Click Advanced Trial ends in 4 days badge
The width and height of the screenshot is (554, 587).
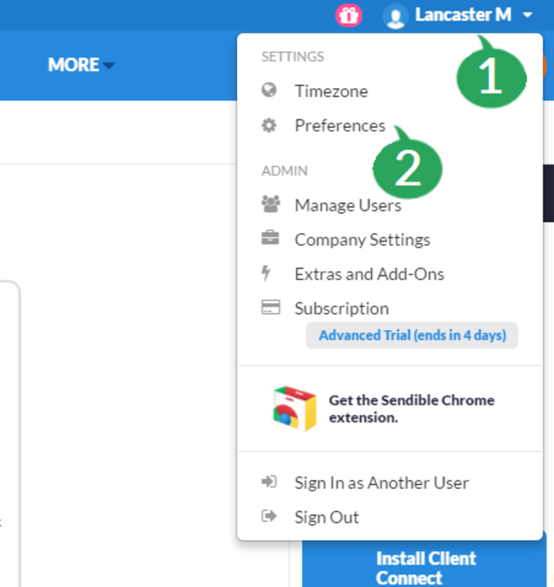click(x=412, y=335)
